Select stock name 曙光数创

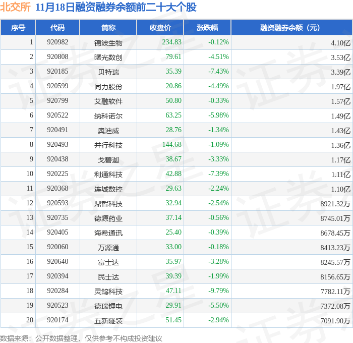tap(108, 58)
